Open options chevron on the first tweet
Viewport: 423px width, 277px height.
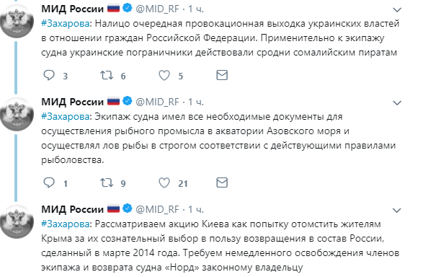pos(397,10)
